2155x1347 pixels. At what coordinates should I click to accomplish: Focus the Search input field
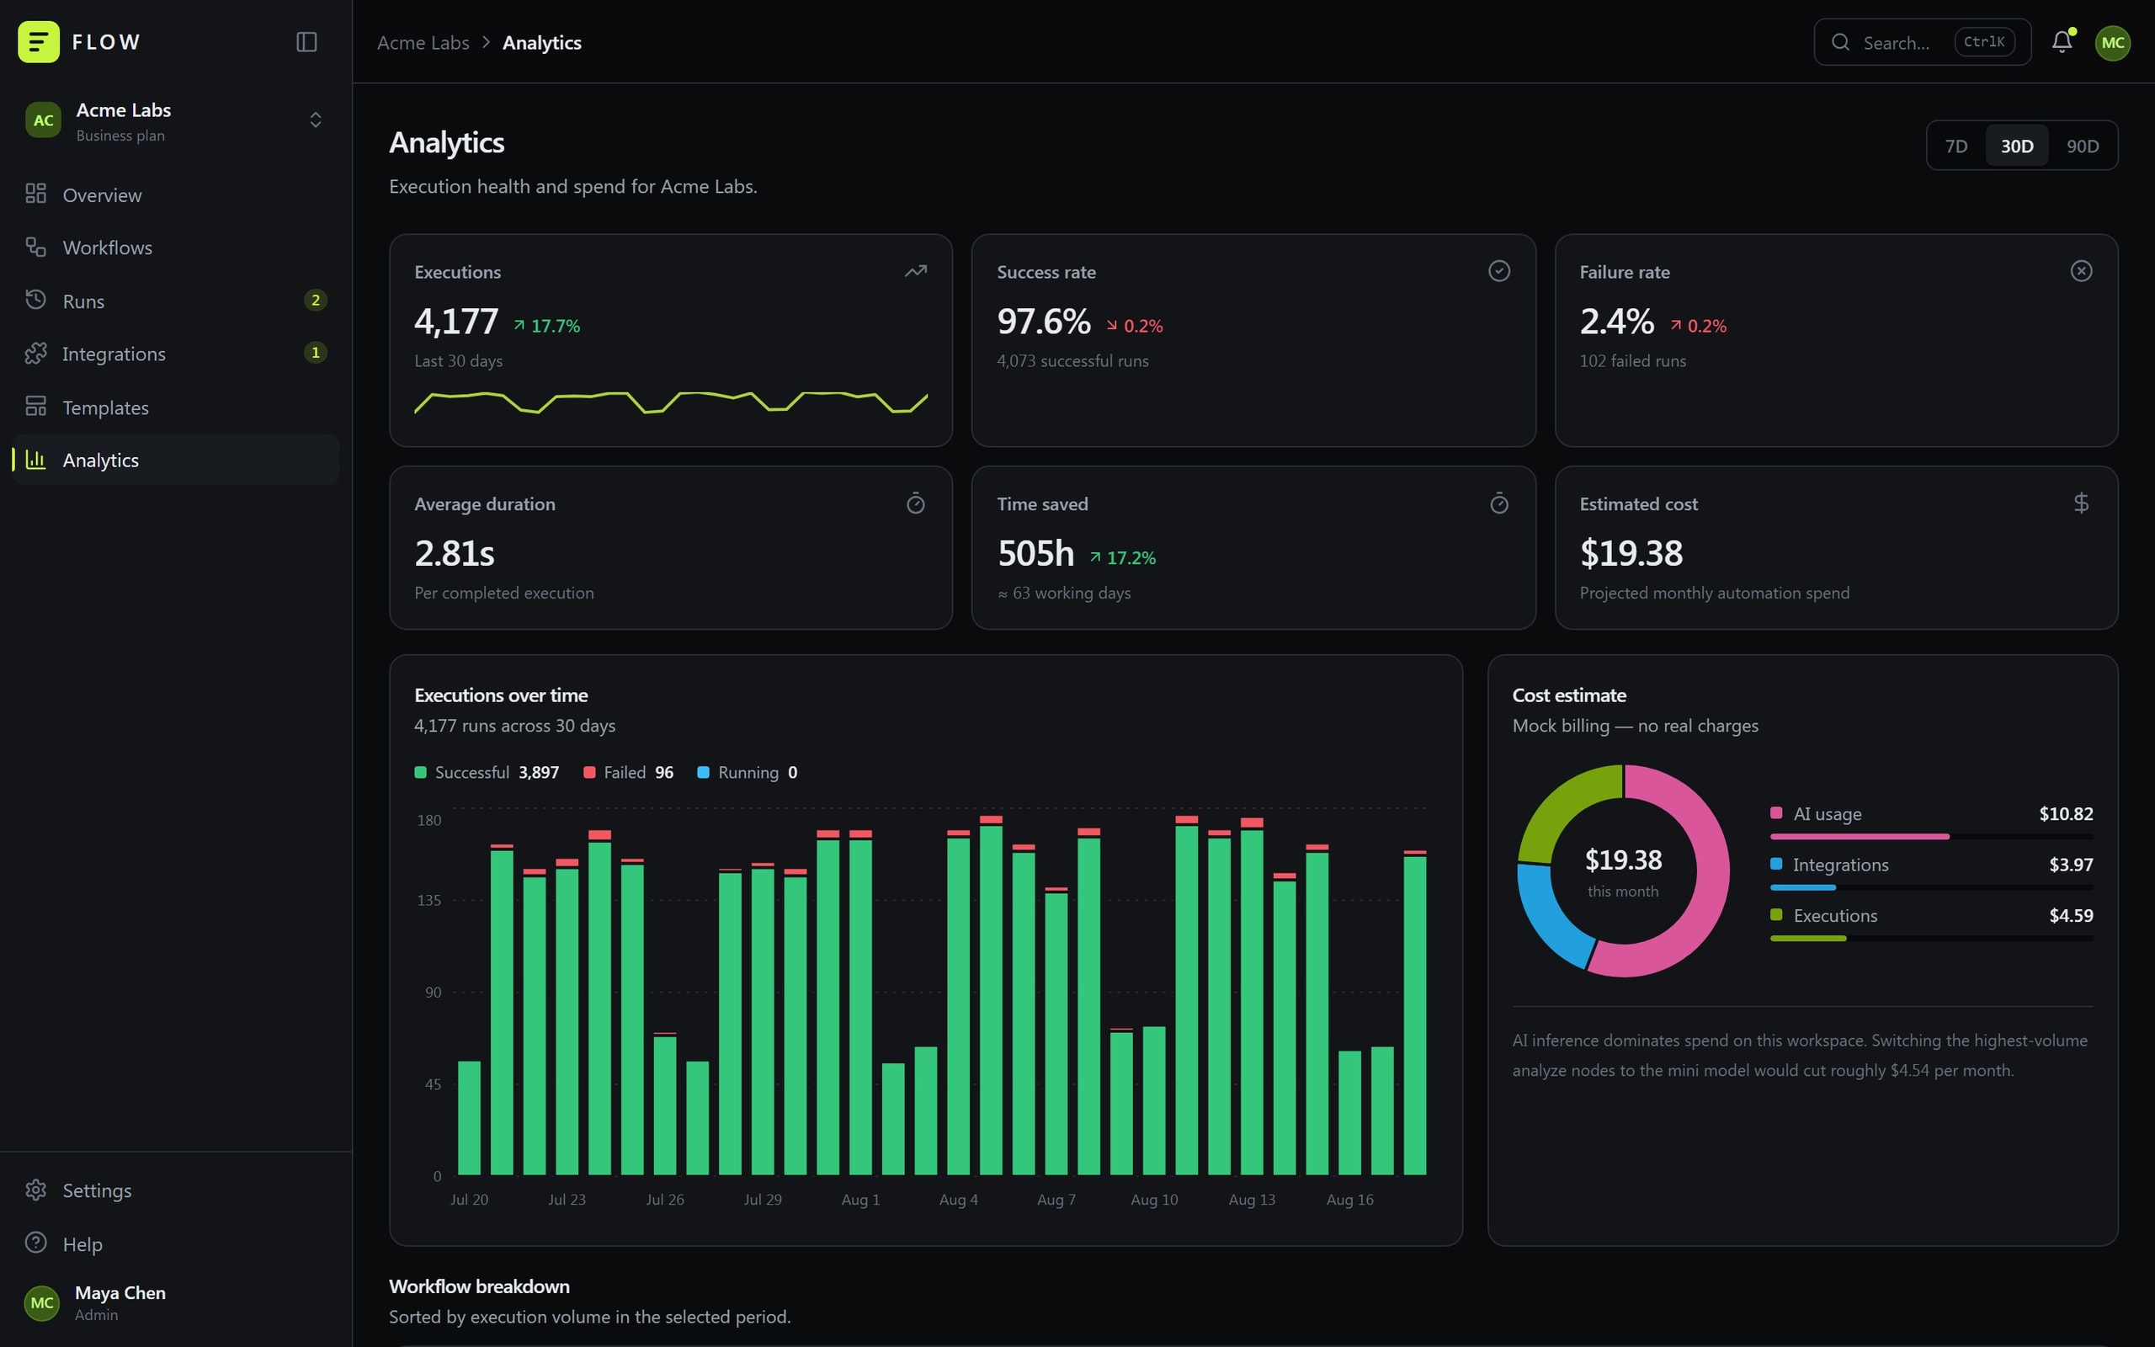click(1922, 42)
